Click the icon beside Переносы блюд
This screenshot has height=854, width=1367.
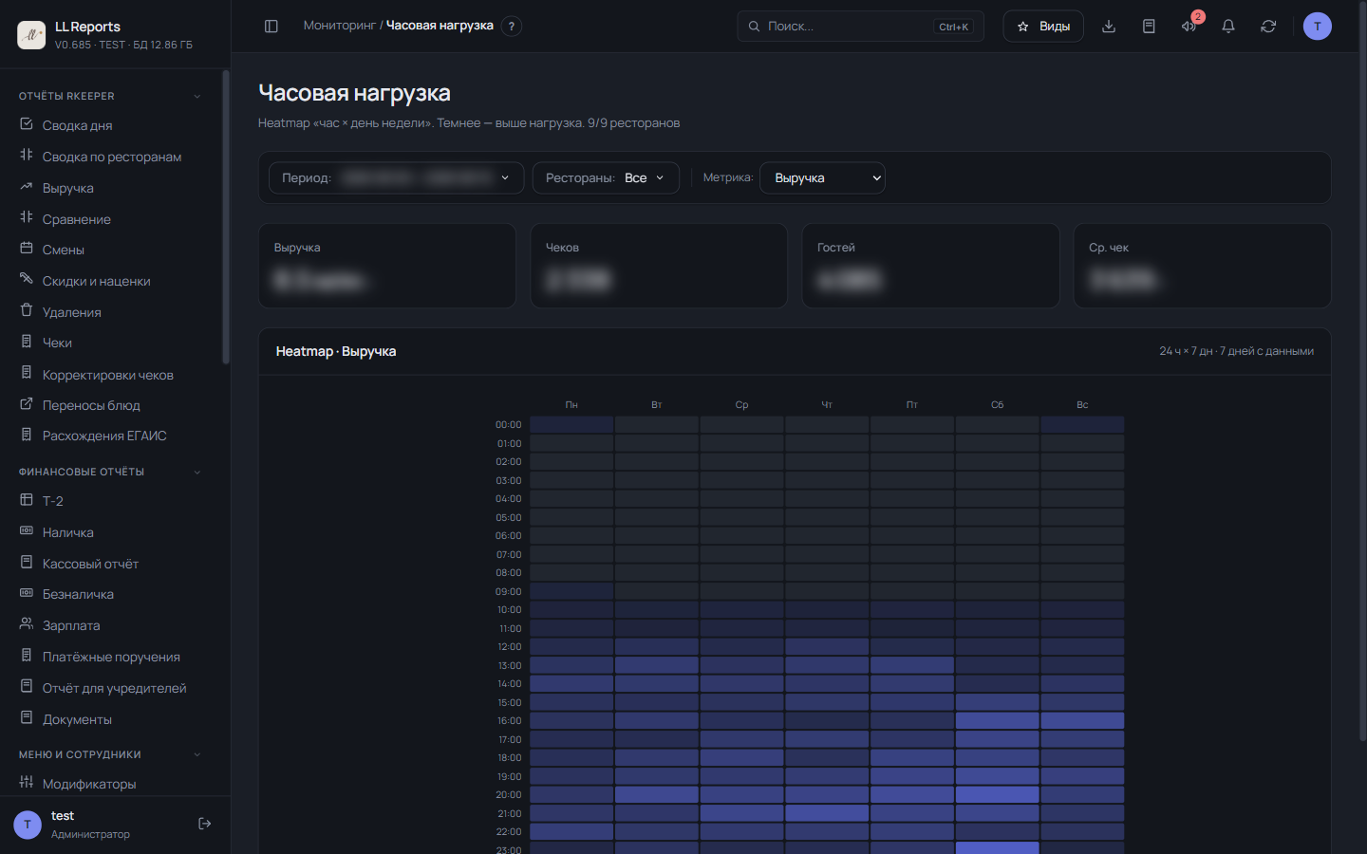27,404
